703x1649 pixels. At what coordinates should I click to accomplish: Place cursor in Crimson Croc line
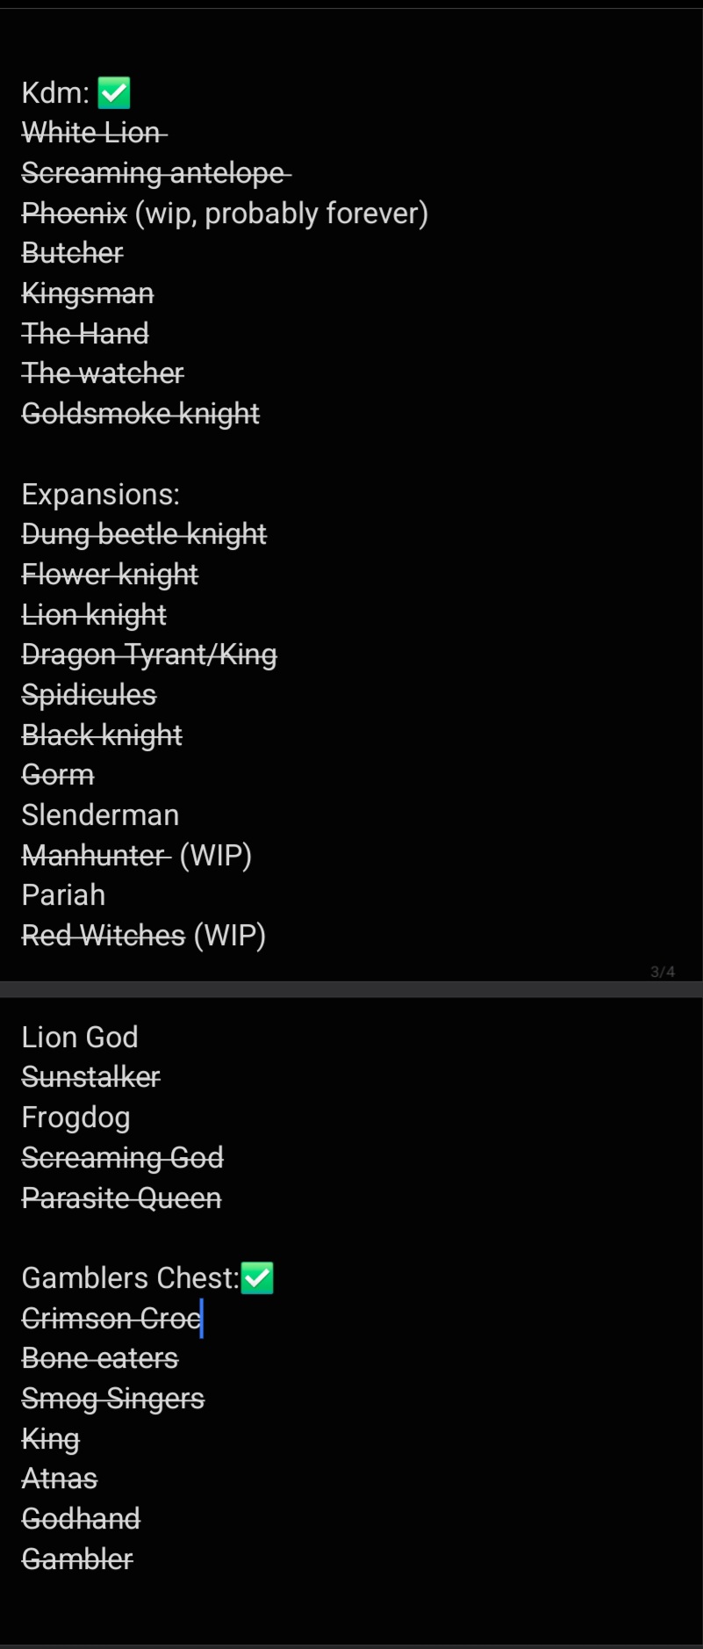click(x=111, y=1319)
